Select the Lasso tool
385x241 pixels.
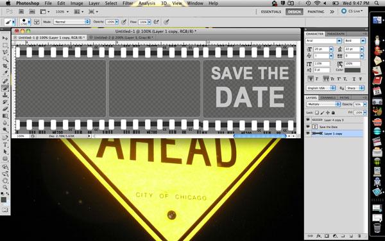click(5, 52)
